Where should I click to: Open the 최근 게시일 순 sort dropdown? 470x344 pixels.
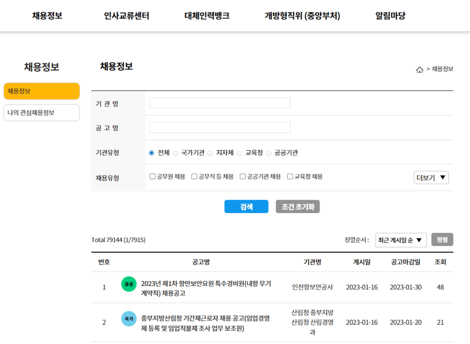(x=401, y=240)
